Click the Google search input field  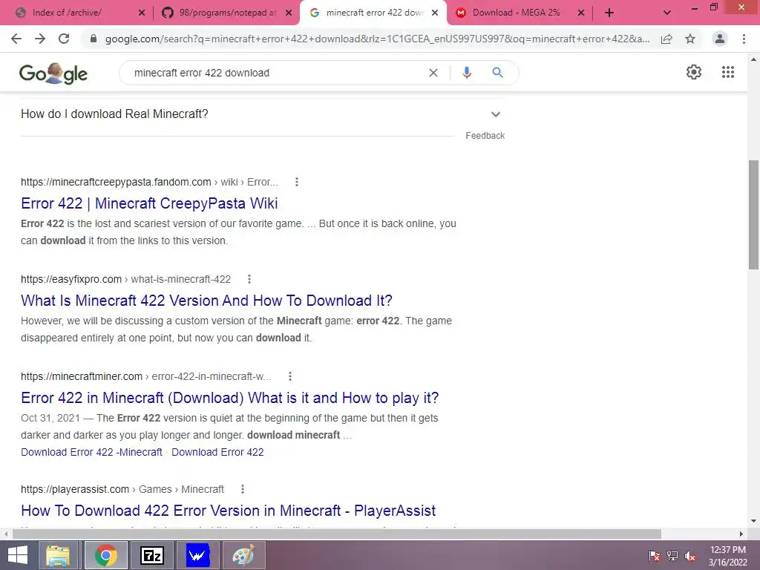click(x=276, y=73)
